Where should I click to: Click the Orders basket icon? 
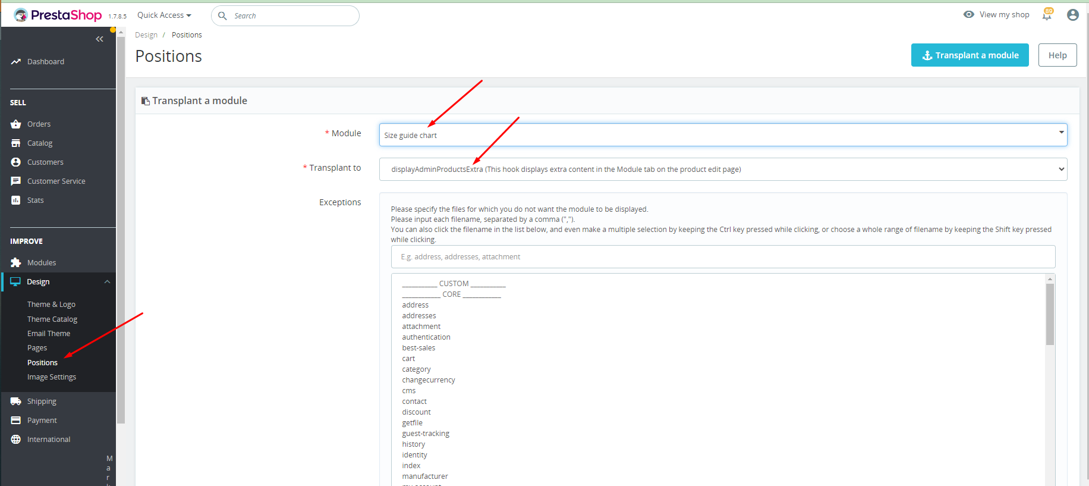pos(16,124)
